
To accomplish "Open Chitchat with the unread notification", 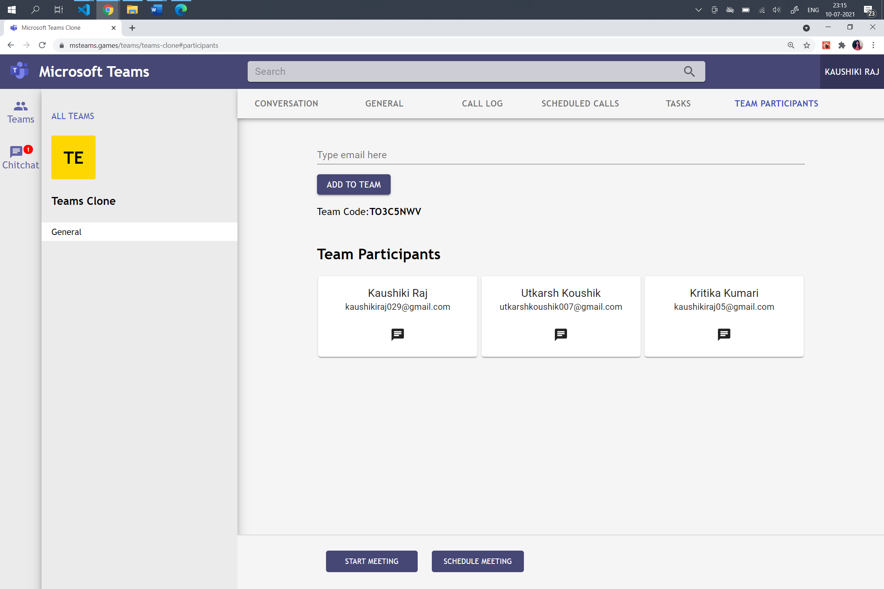I will [x=20, y=156].
